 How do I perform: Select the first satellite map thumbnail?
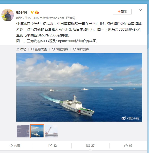[23, 131]
